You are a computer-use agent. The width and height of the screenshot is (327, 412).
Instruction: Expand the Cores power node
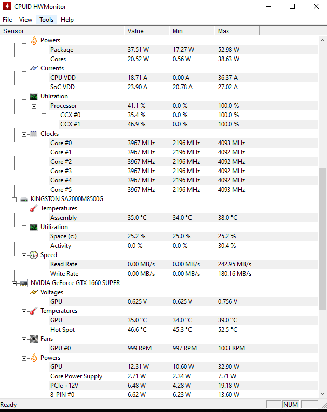(34, 60)
